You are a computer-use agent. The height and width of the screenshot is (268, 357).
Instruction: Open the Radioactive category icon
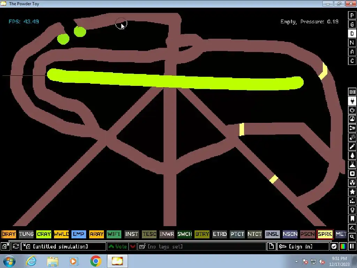tap(352, 183)
